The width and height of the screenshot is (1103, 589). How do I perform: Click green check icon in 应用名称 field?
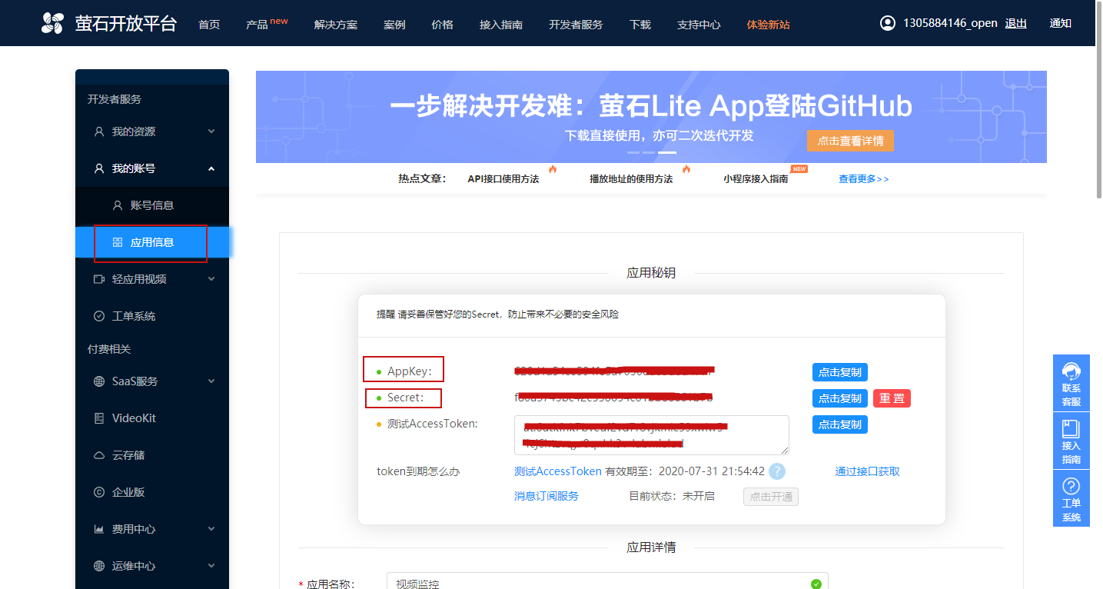coord(816,584)
